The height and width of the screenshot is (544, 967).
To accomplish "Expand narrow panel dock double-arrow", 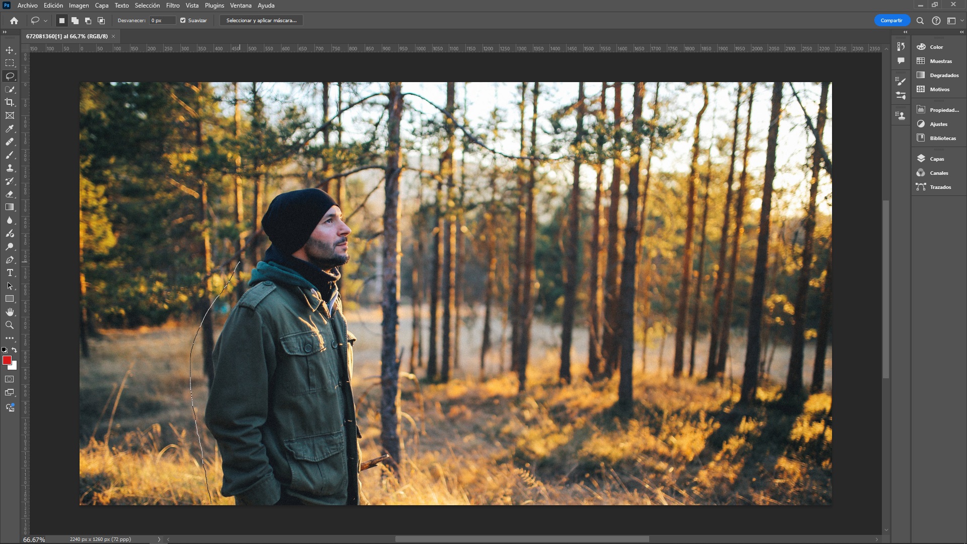I will pos(905,32).
